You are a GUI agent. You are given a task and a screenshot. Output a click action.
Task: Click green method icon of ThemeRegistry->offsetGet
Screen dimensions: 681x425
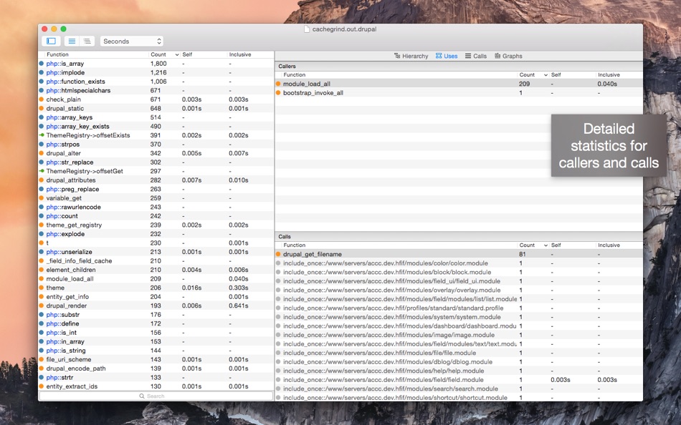[42, 171]
